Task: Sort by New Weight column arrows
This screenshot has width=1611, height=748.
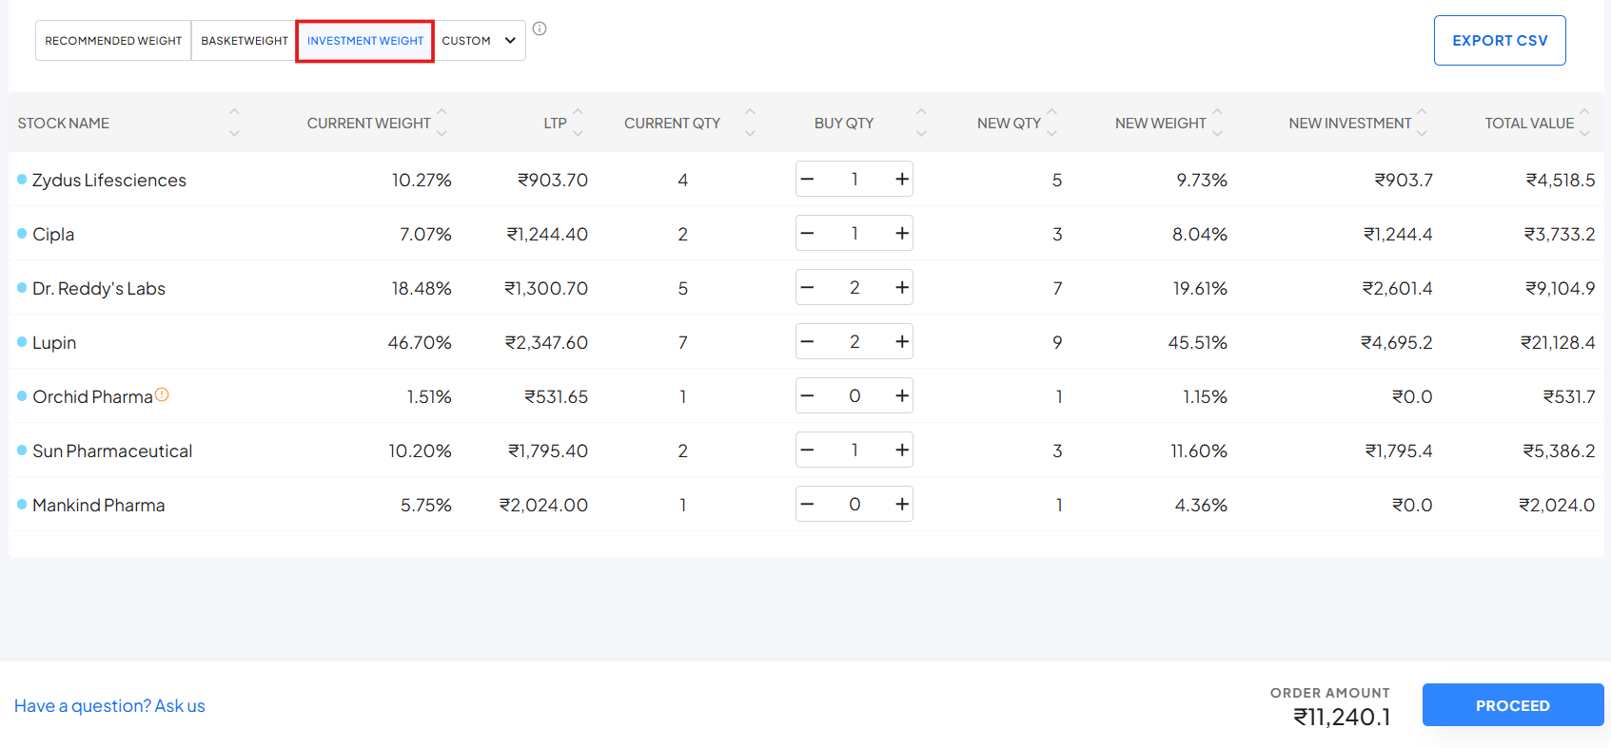Action: tap(1217, 123)
